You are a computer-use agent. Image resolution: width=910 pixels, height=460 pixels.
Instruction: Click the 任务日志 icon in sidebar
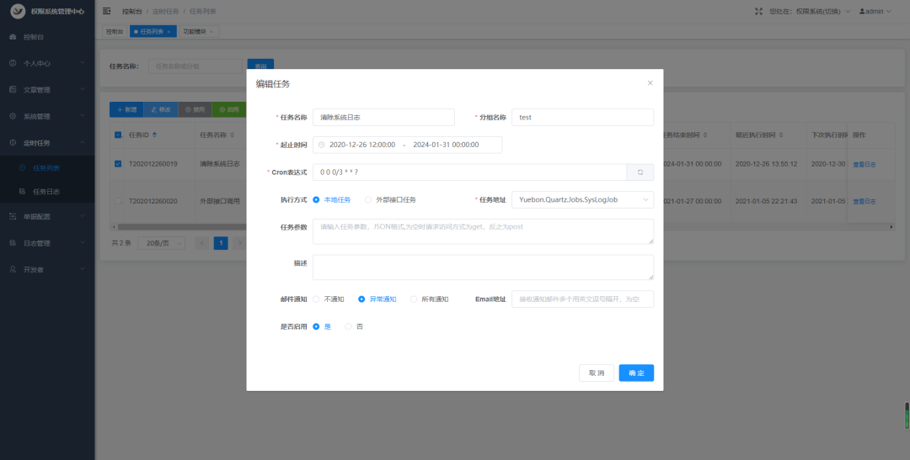(22, 191)
